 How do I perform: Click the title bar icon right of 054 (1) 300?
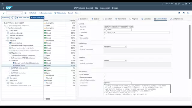(x=175, y=4)
